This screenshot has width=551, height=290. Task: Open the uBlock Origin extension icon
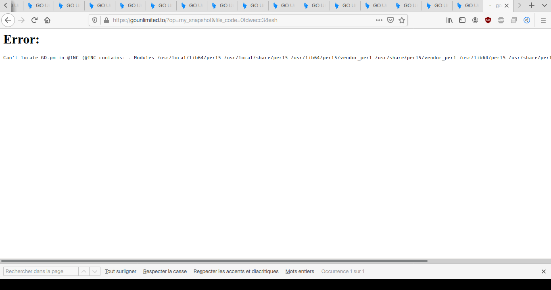point(488,20)
